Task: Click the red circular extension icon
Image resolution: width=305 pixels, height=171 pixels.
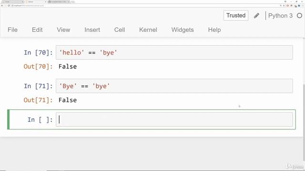Action: (288, 6)
